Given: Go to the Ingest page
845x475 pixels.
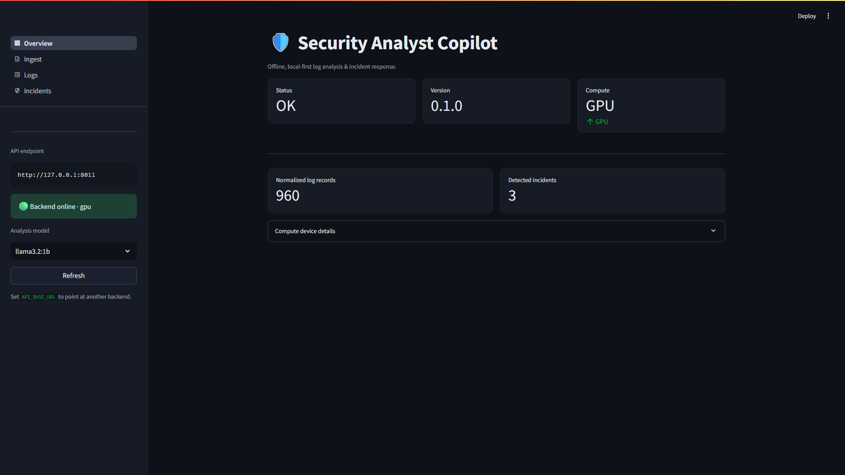Looking at the screenshot, I should 73,59.
